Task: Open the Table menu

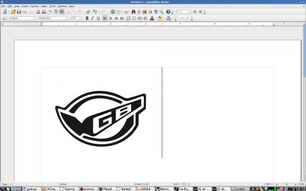Action: click(x=44, y=6)
